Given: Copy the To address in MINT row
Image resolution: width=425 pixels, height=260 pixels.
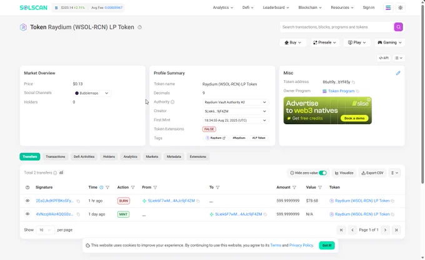Looking at the screenshot, I should 266,214.
